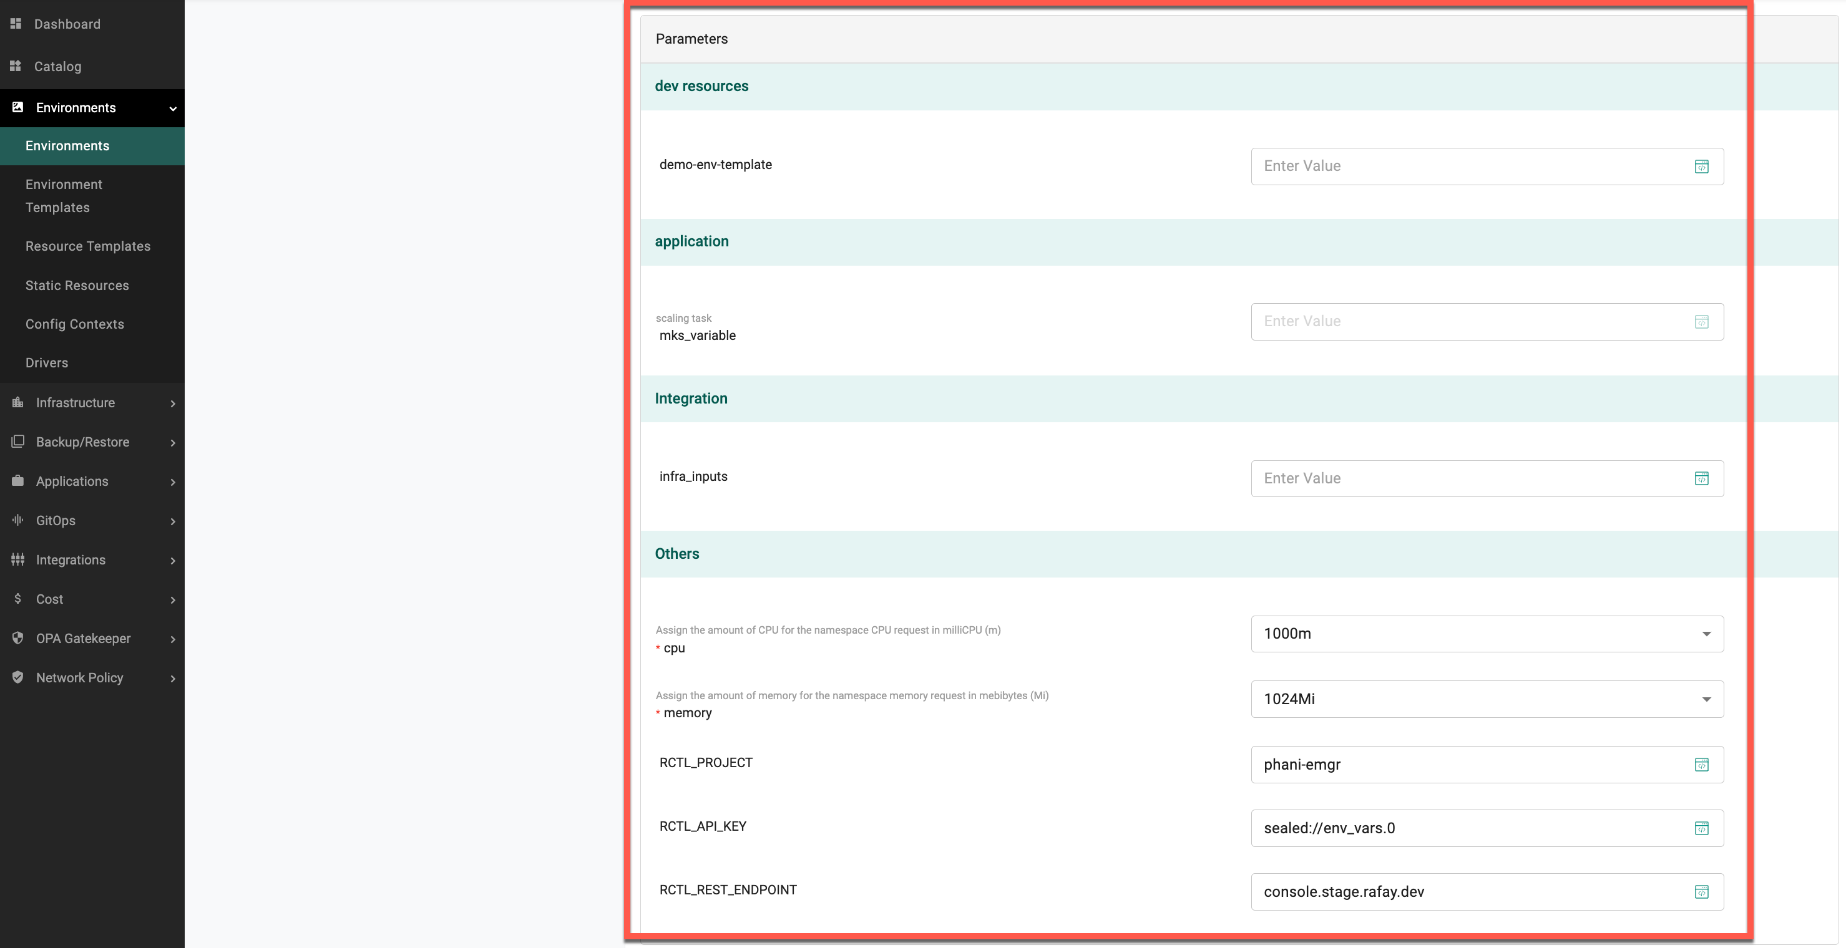This screenshot has height=948, width=1846.
Task: Click the Drivers sidebar link
Action: (46, 363)
